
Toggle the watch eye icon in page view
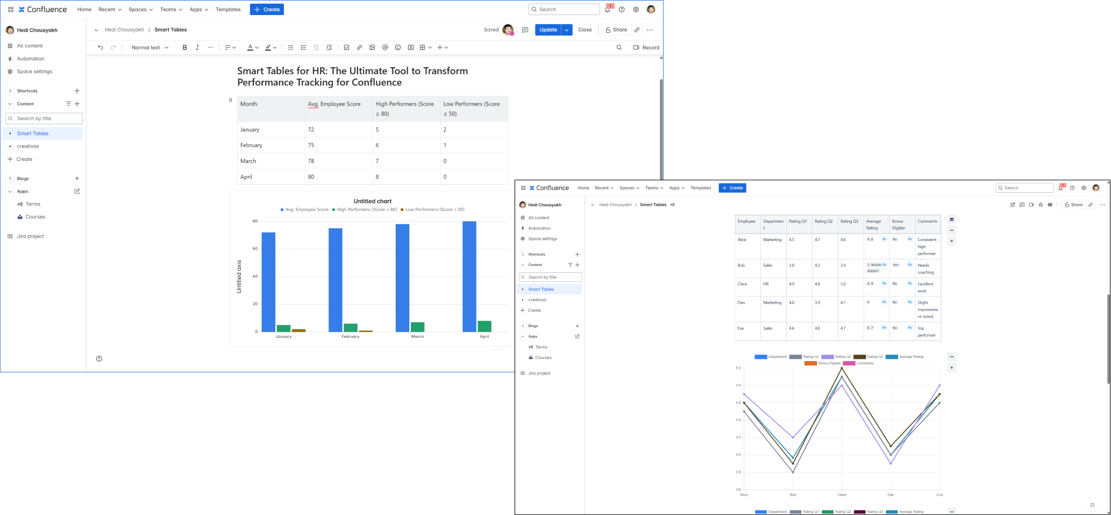tap(1050, 204)
